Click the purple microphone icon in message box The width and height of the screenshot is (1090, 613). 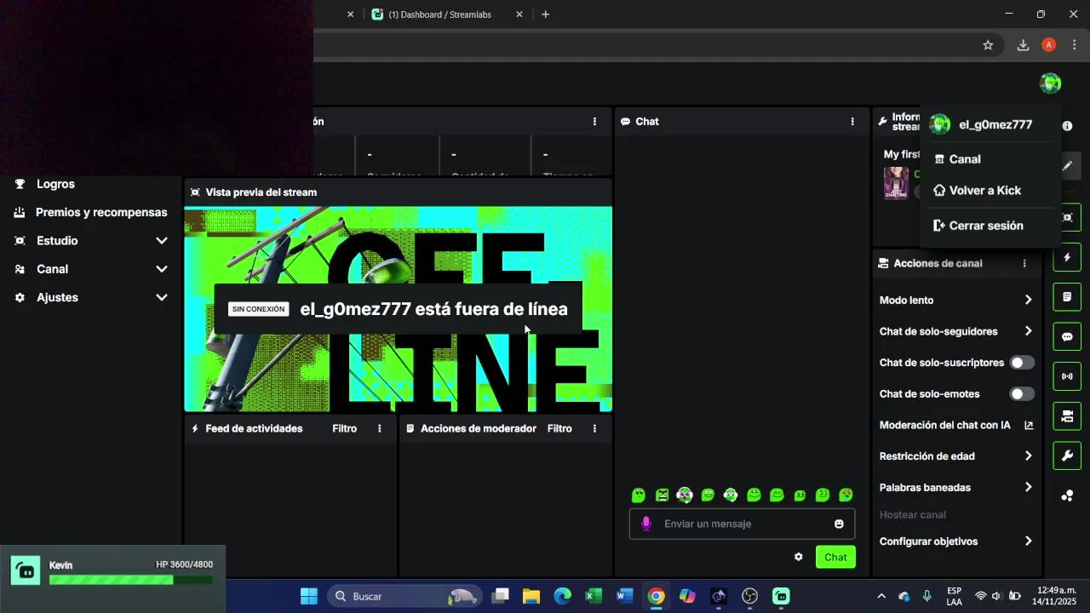[x=646, y=524]
